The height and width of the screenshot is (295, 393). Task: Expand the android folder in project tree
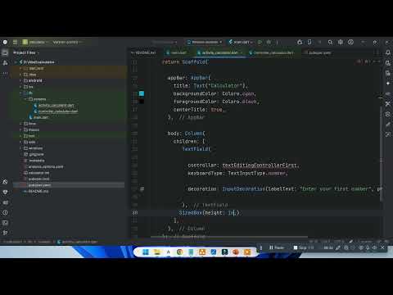click(x=20, y=80)
